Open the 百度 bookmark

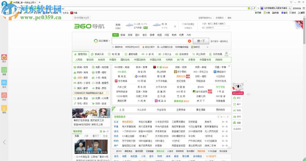tap(46, 13)
